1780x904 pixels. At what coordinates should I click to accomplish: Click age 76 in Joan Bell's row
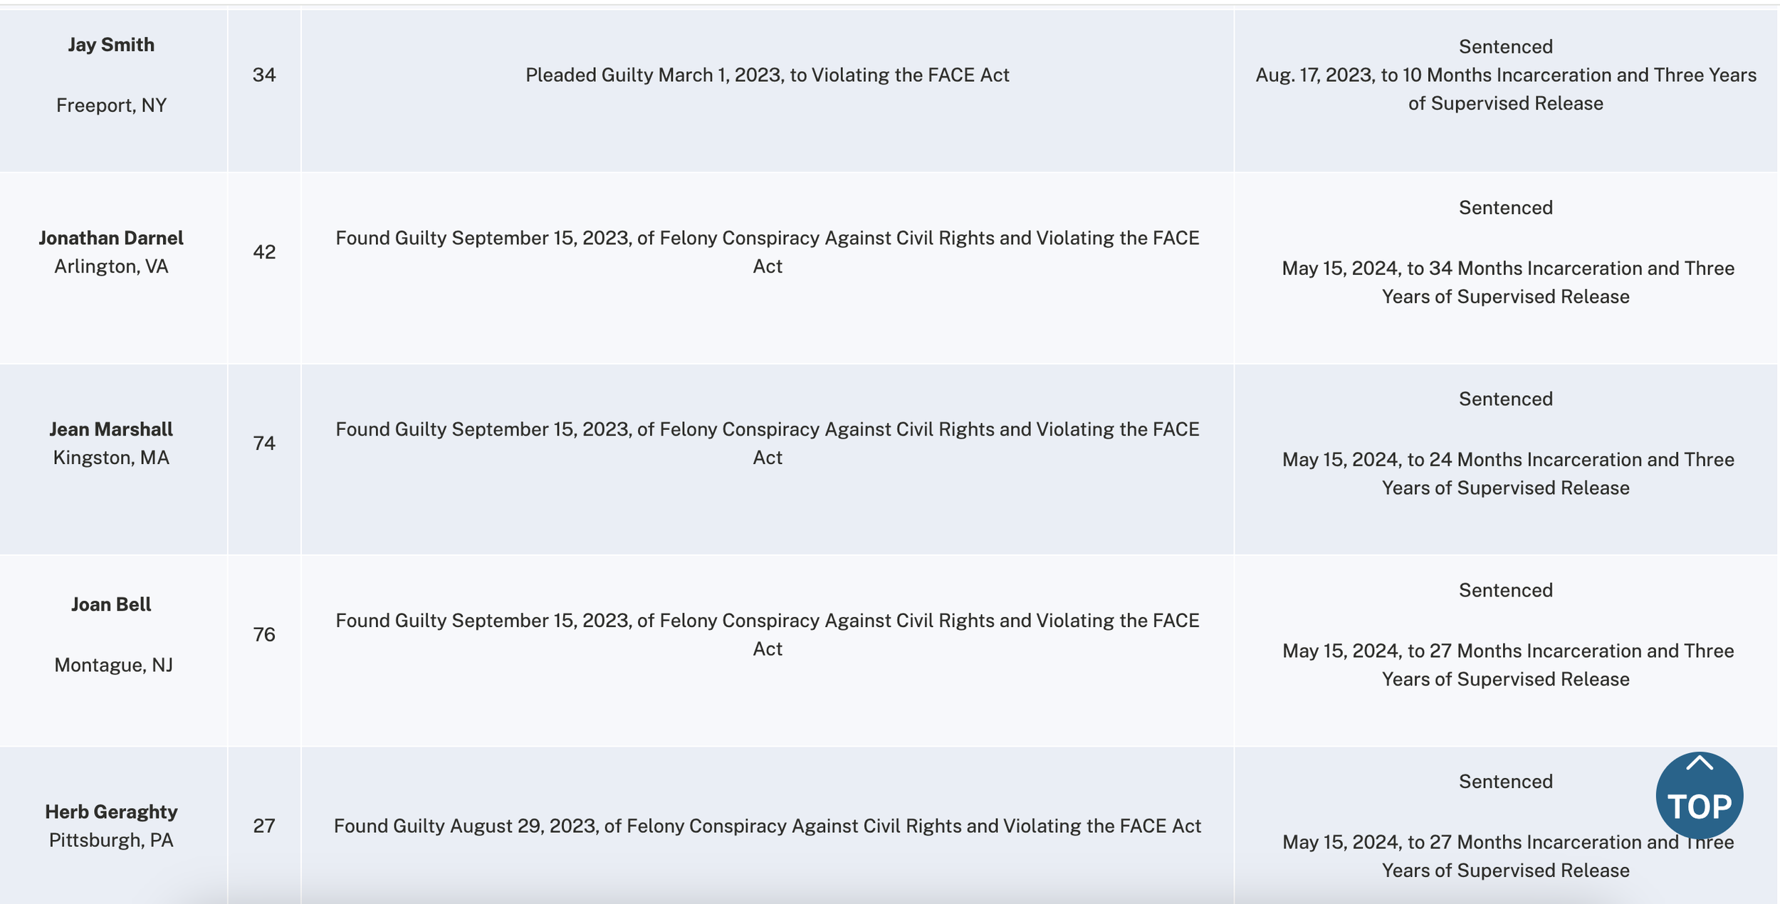pyautogui.click(x=264, y=634)
